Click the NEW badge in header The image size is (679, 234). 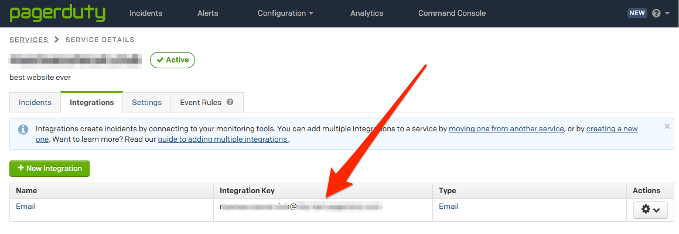(x=637, y=13)
